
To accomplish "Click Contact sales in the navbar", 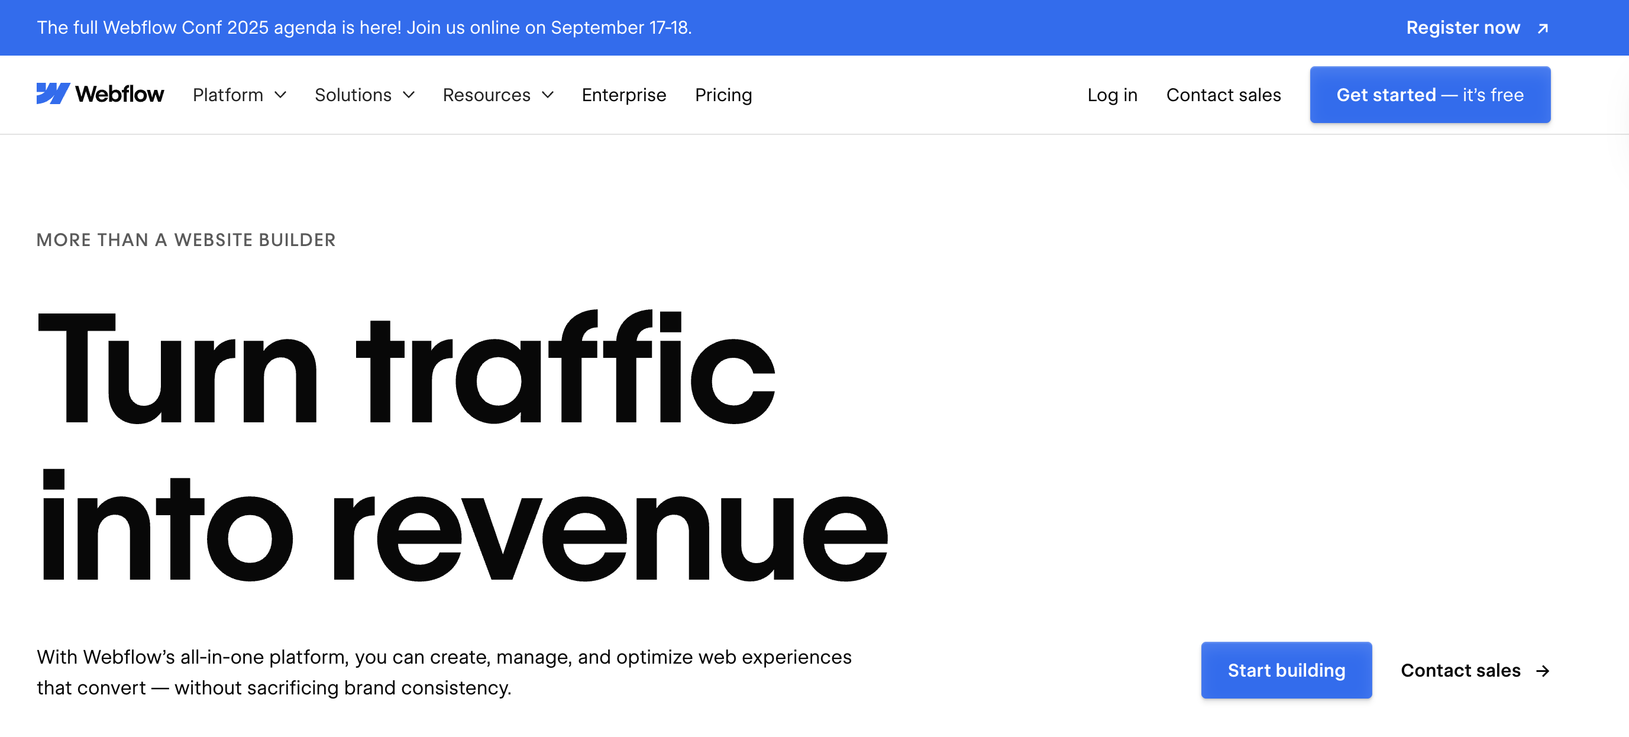I will pos(1223,95).
